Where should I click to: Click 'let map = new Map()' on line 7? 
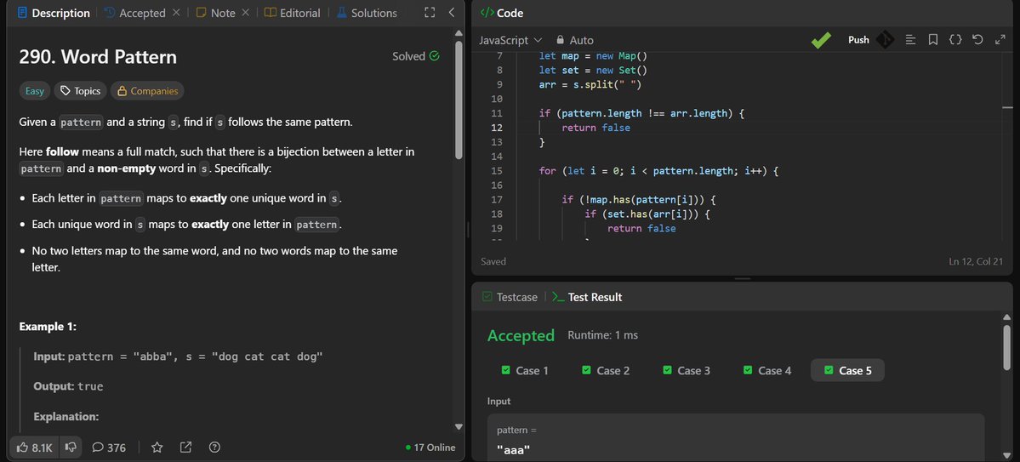593,57
